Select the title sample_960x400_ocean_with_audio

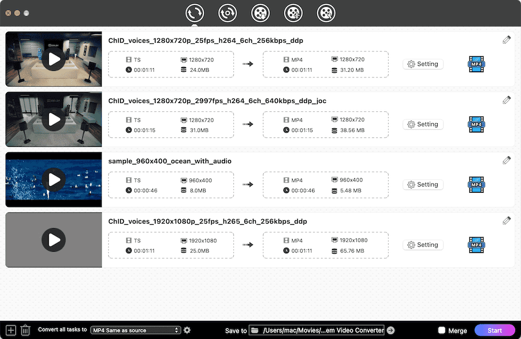[170, 161]
